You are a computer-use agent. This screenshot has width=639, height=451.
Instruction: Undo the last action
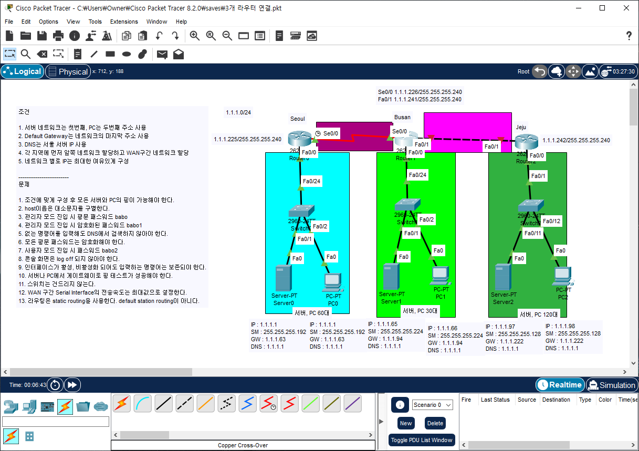pos(159,36)
